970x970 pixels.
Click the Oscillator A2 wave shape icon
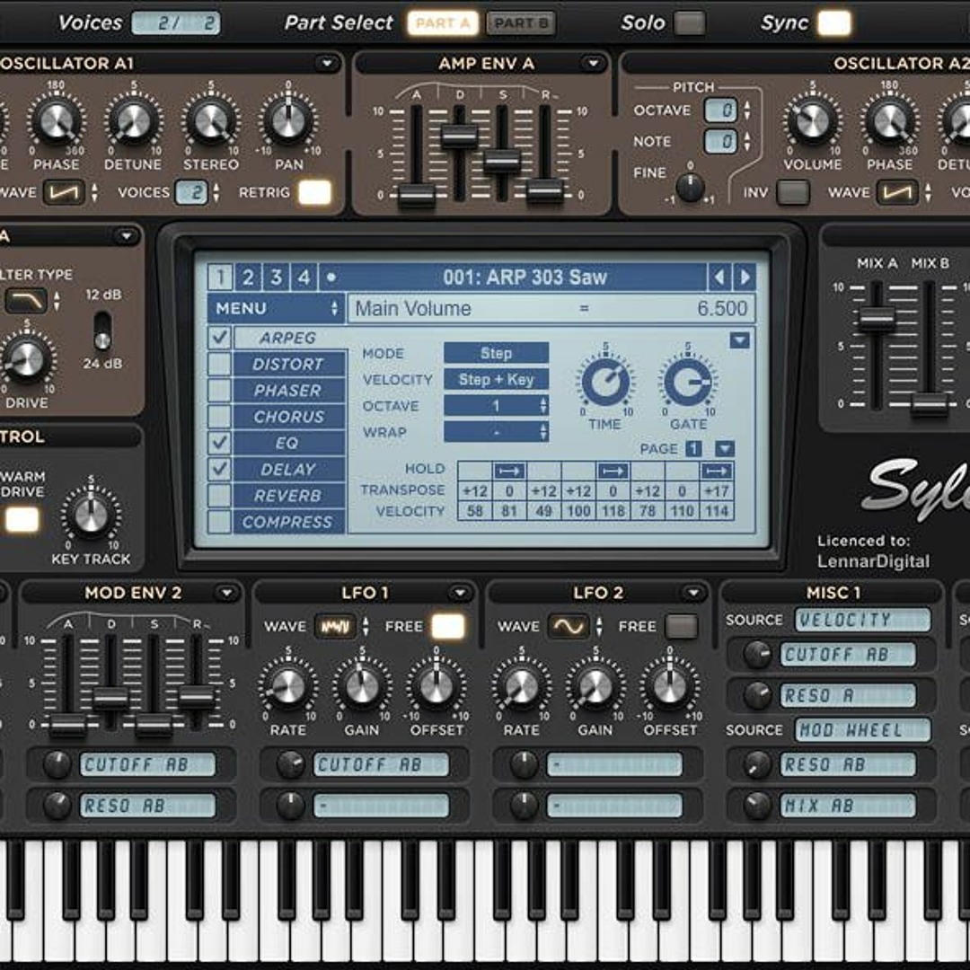(x=896, y=192)
